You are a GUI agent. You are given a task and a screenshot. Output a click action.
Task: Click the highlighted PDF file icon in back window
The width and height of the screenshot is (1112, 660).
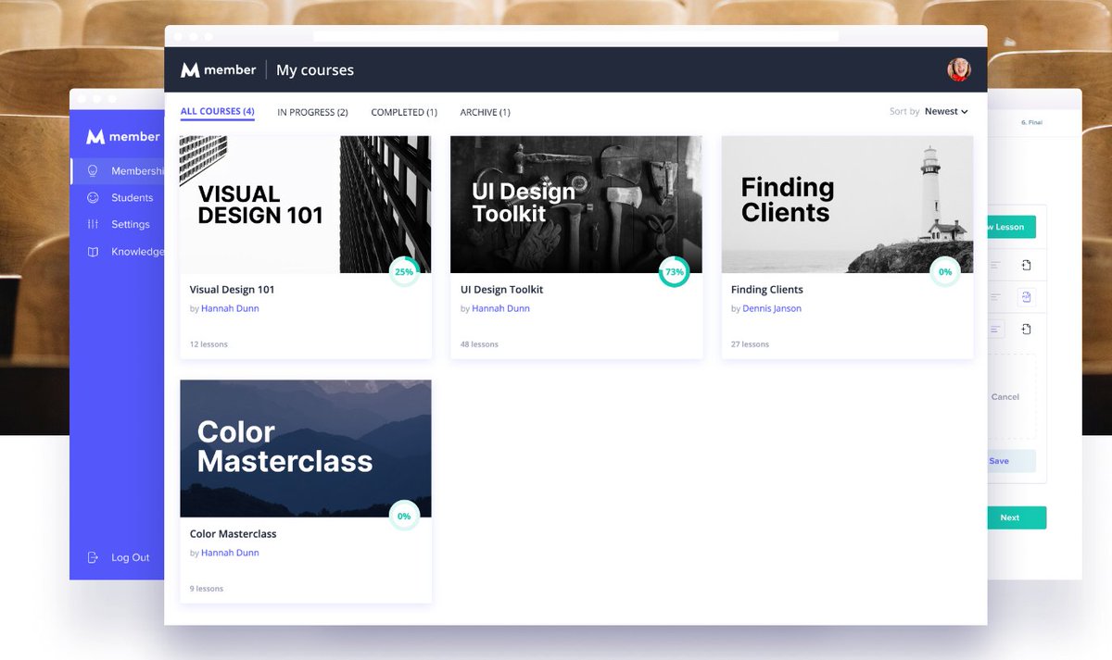(1026, 297)
